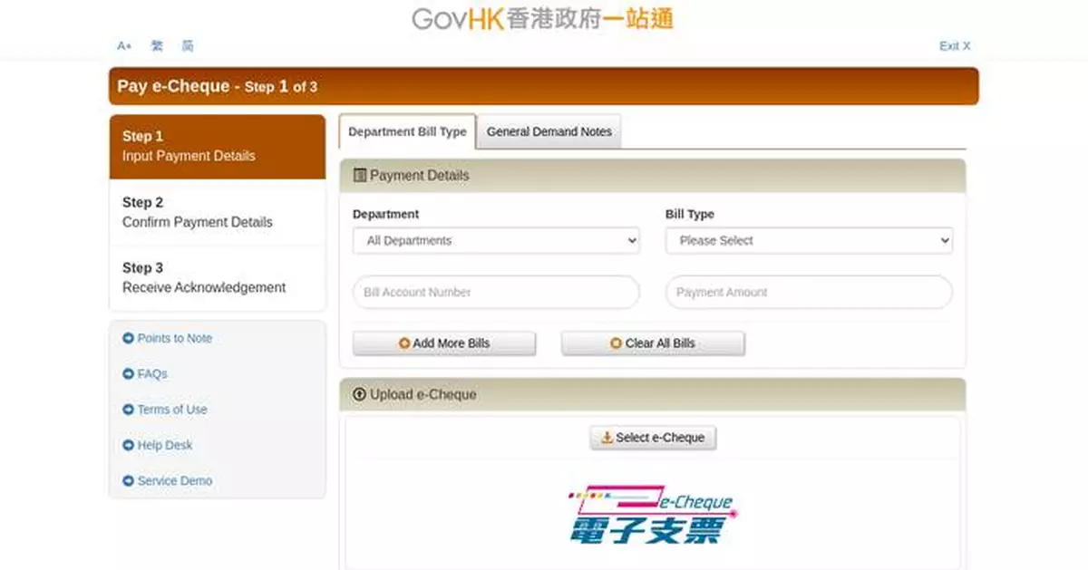Open the Bill Type Please Select dropdown
Image resolution: width=1088 pixels, height=570 pixels.
809,240
